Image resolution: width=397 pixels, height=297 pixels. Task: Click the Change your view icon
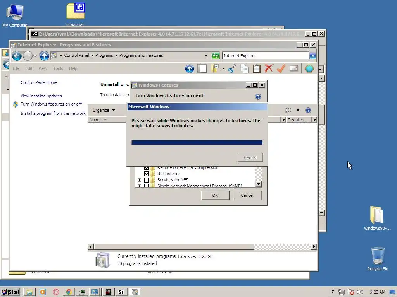click(288, 110)
